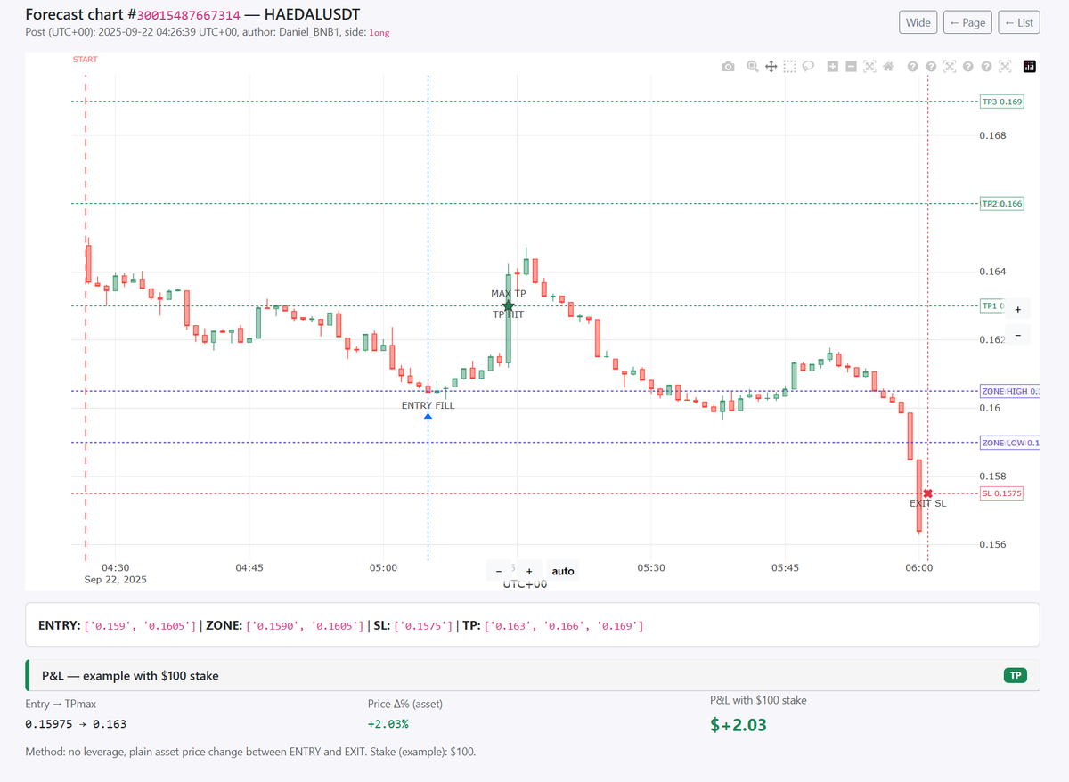Activate the Pan arrows tool
Viewport: 1069px width, 782px height.
coord(771,67)
